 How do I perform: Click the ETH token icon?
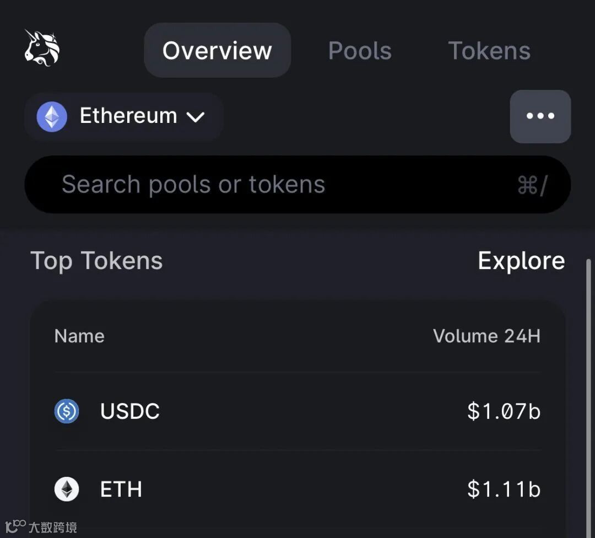(x=67, y=489)
